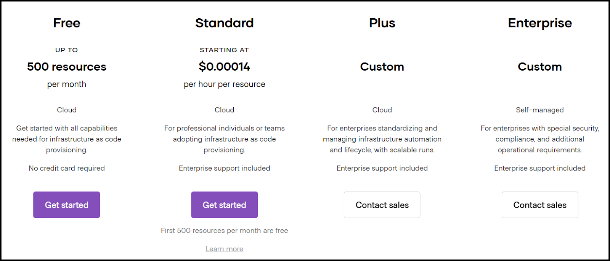Click the Cloud label under Free

pyautogui.click(x=66, y=110)
